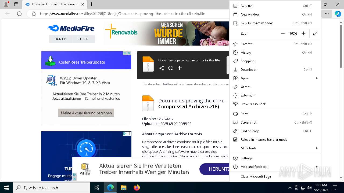The image size is (344, 193).
Task: Open File Explorer from taskbar
Action: coord(123,188)
